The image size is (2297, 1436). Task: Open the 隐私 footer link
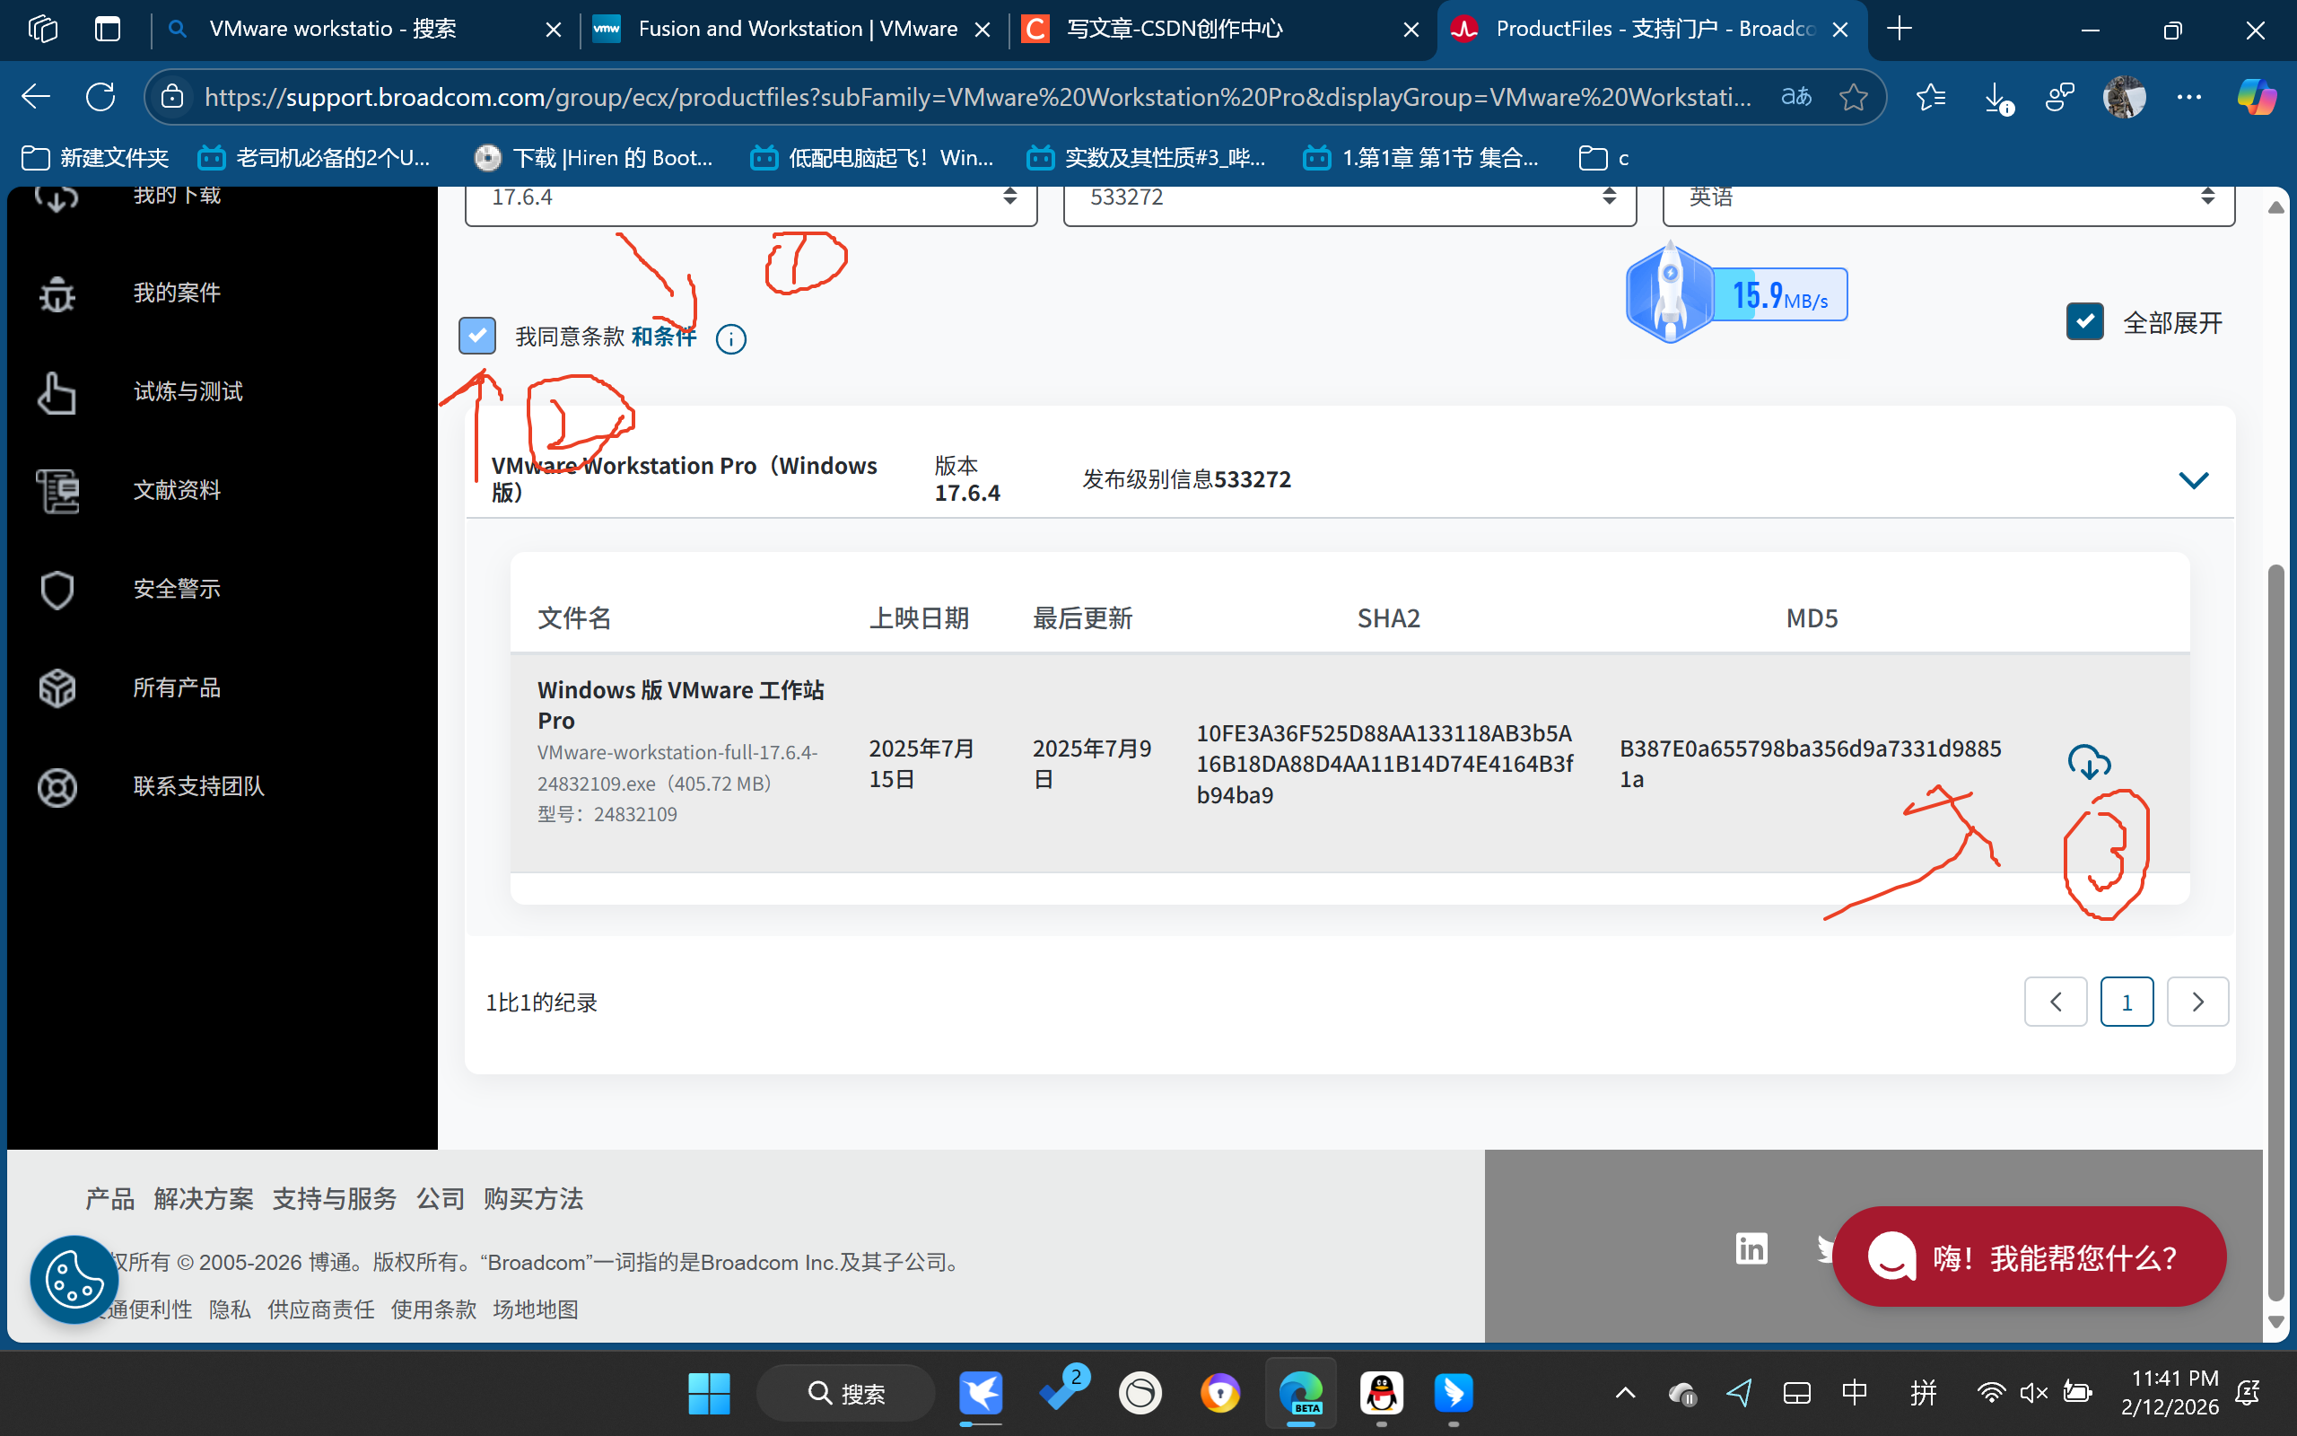pyautogui.click(x=230, y=1309)
